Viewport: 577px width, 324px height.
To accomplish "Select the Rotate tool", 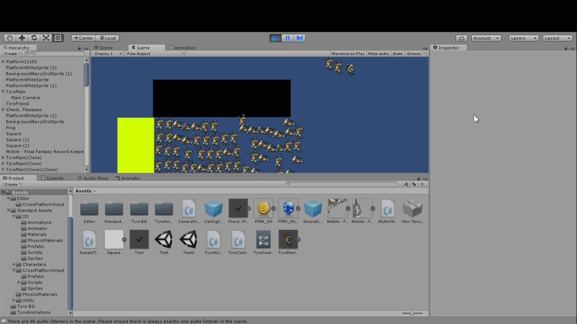I will [34, 38].
